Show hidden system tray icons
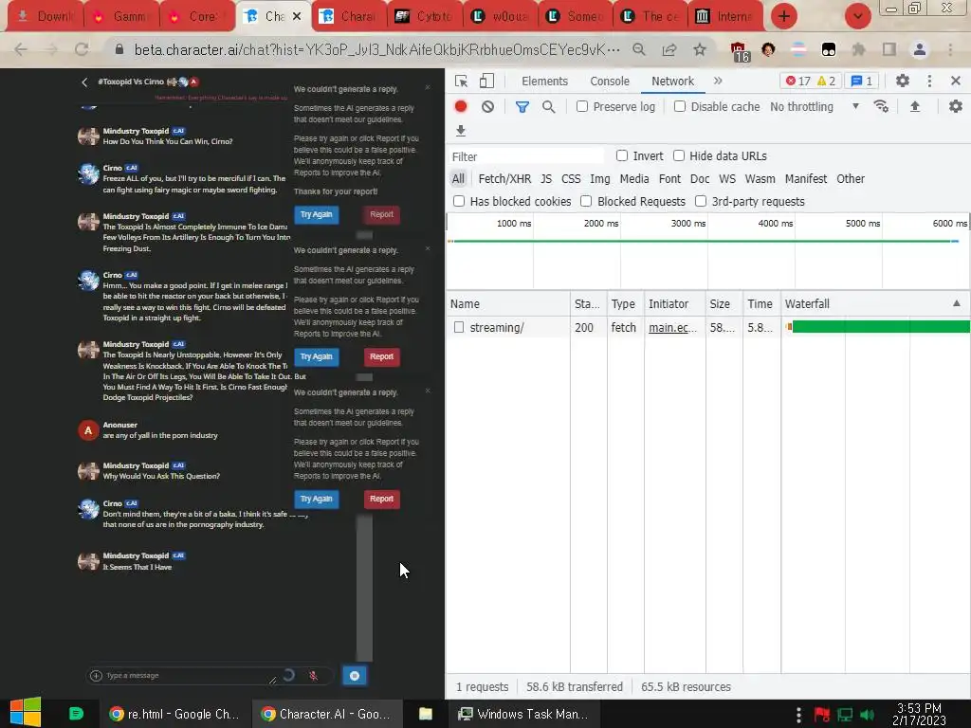This screenshot has width=971, height=728. pos(798,715)
